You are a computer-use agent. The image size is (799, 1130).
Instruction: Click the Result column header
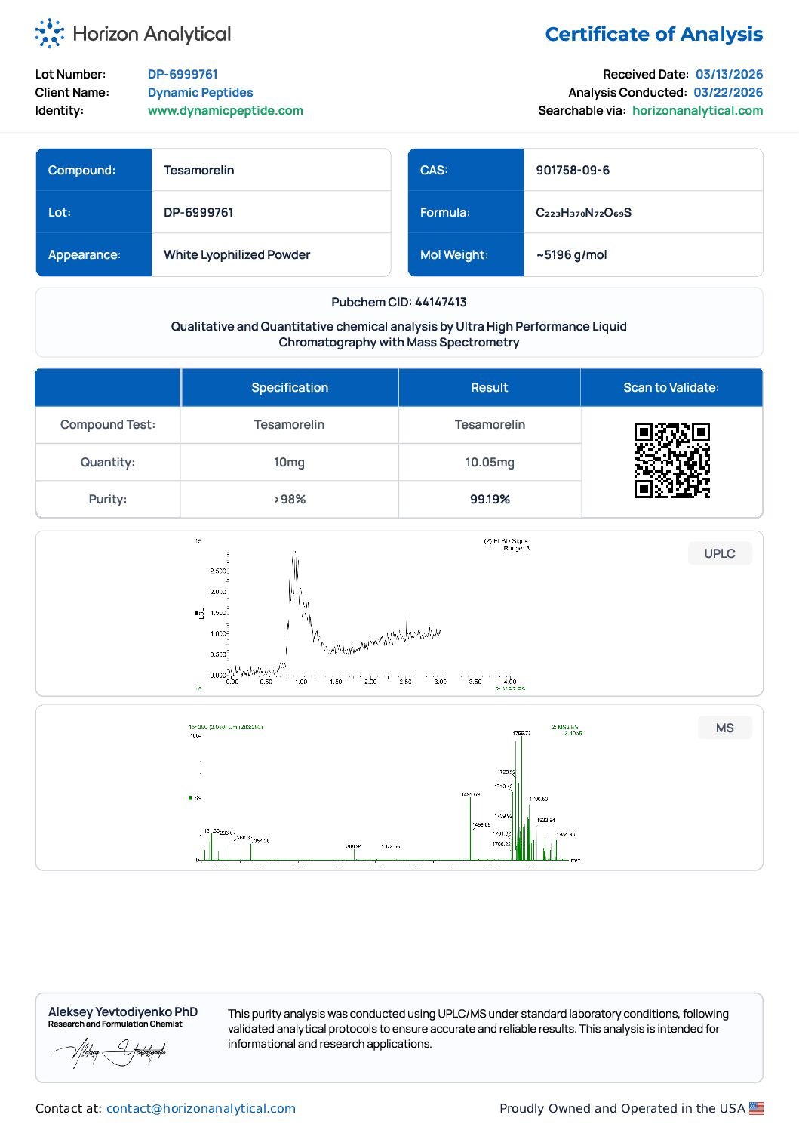coord(489,388)
